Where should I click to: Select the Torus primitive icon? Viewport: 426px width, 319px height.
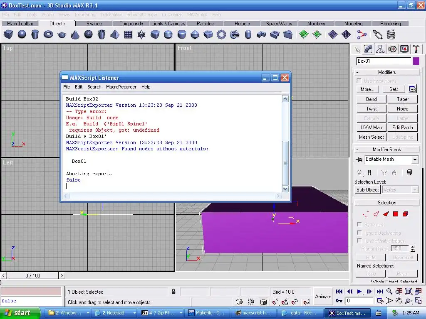48,34
